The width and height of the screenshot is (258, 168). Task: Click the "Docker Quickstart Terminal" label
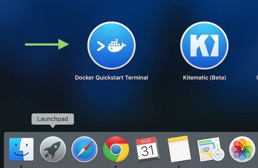point(111,77)
